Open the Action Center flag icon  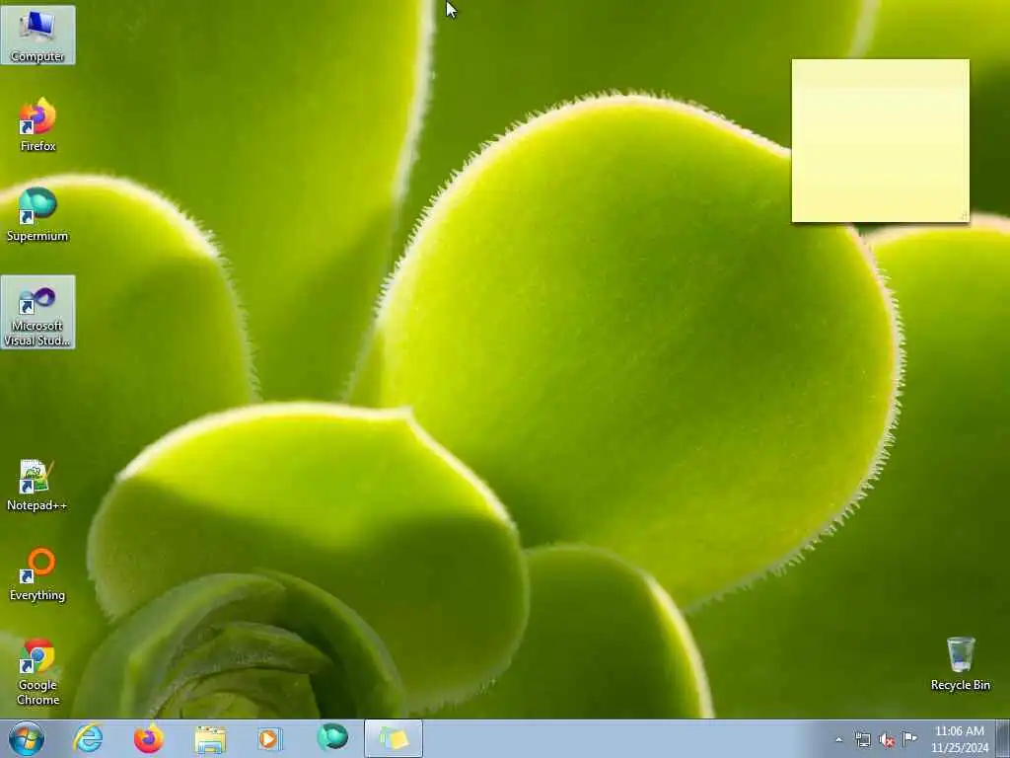[909, 738]
